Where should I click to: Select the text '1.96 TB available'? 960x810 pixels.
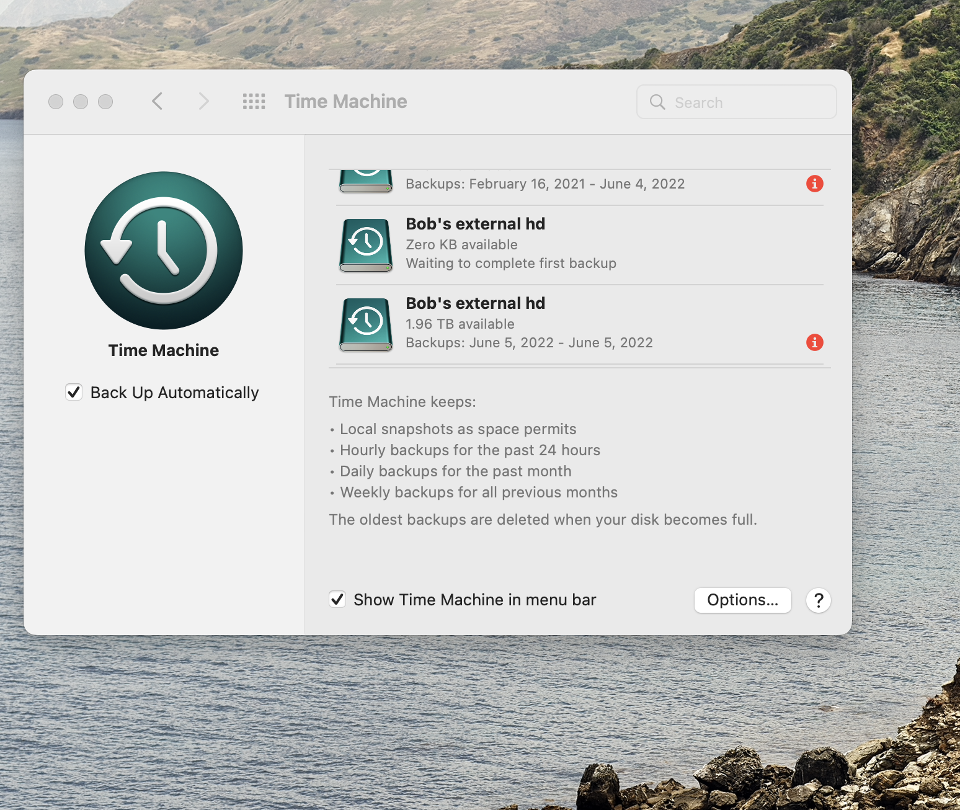pos(460,324)
